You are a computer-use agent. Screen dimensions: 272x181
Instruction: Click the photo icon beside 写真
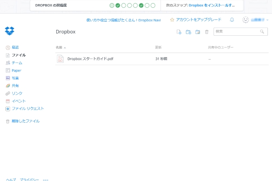click(x=8, y=78)
